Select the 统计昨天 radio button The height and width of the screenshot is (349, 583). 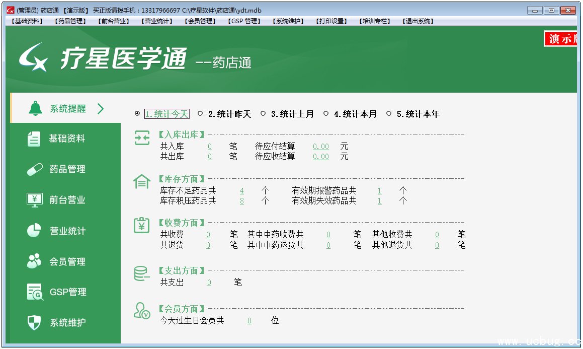click(x=200, y=114)
